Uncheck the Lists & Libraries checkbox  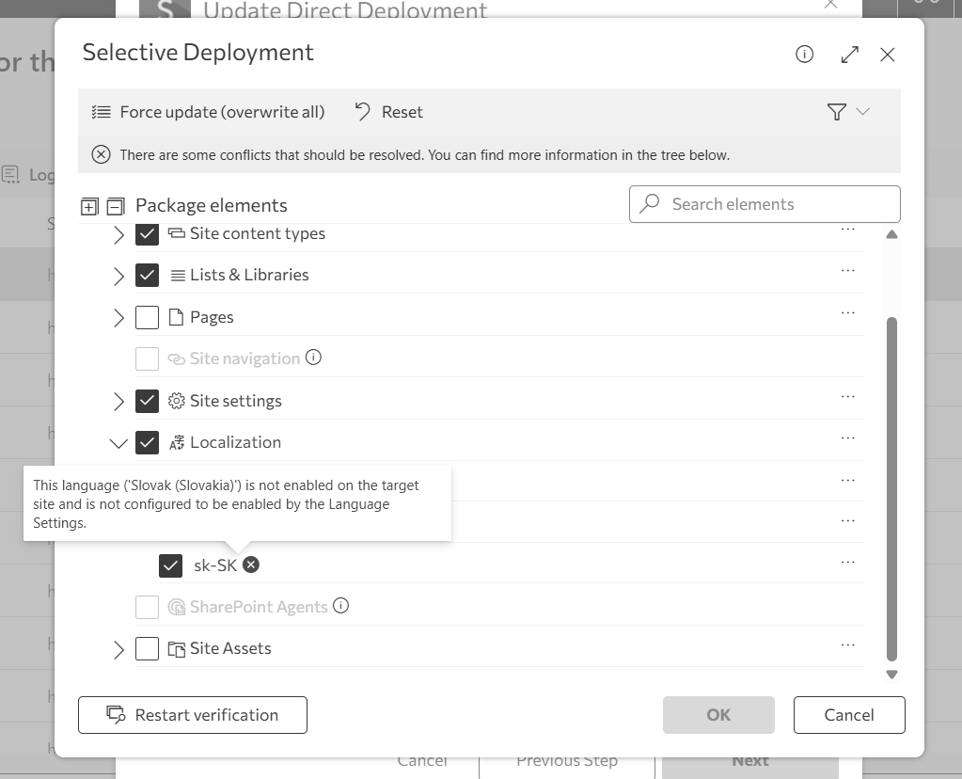click(x=147, y=275)
